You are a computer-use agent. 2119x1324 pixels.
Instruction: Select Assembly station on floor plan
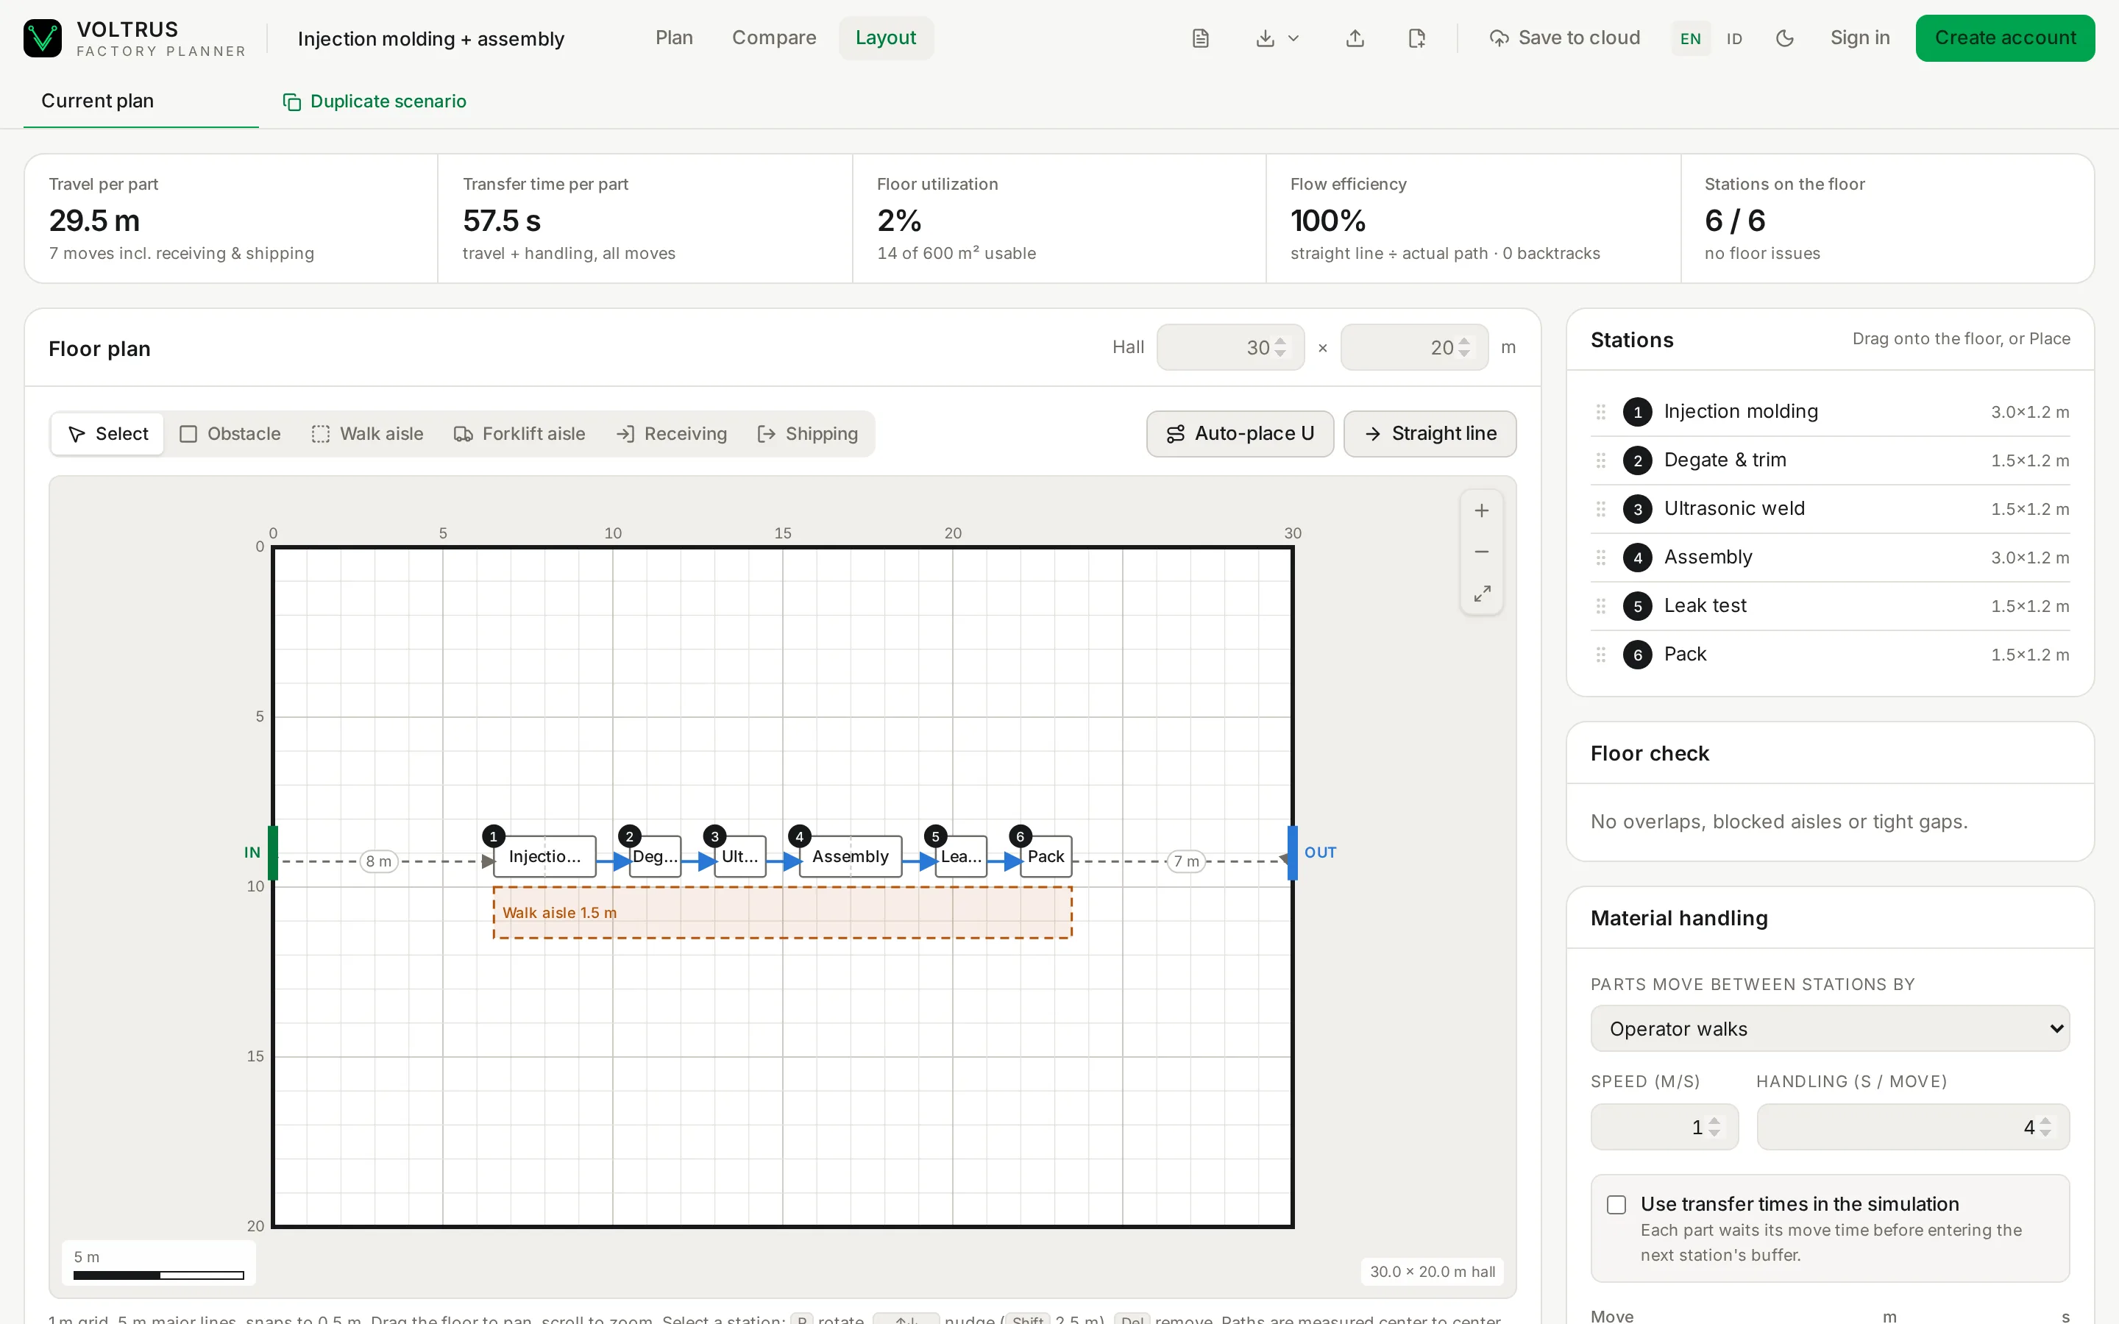(x=851, y=856)
